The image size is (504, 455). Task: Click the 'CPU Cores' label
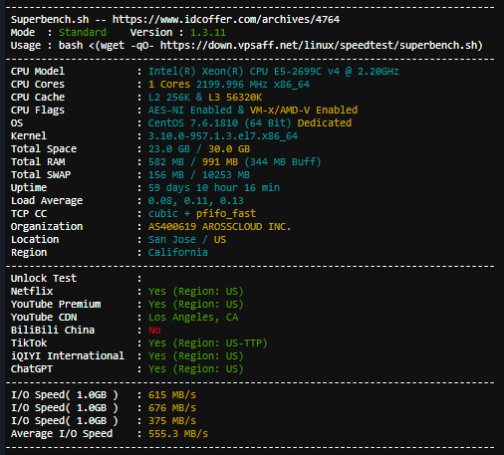tap(38, 85)
